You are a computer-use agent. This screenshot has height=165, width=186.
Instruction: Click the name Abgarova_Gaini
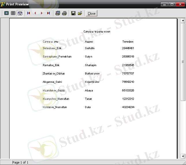tap(52, 82)
